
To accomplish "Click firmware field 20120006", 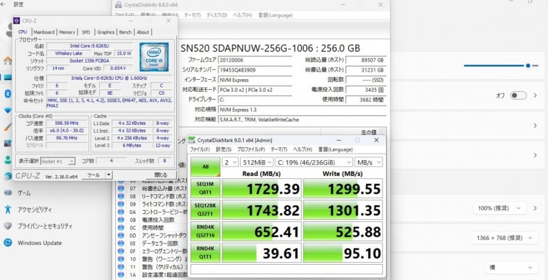I will pos(255,60).
